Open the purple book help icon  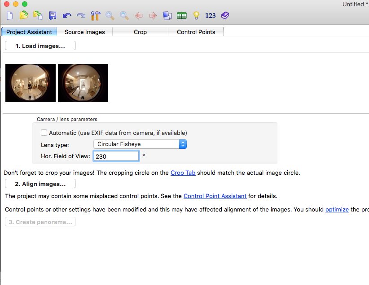(225, 16)
